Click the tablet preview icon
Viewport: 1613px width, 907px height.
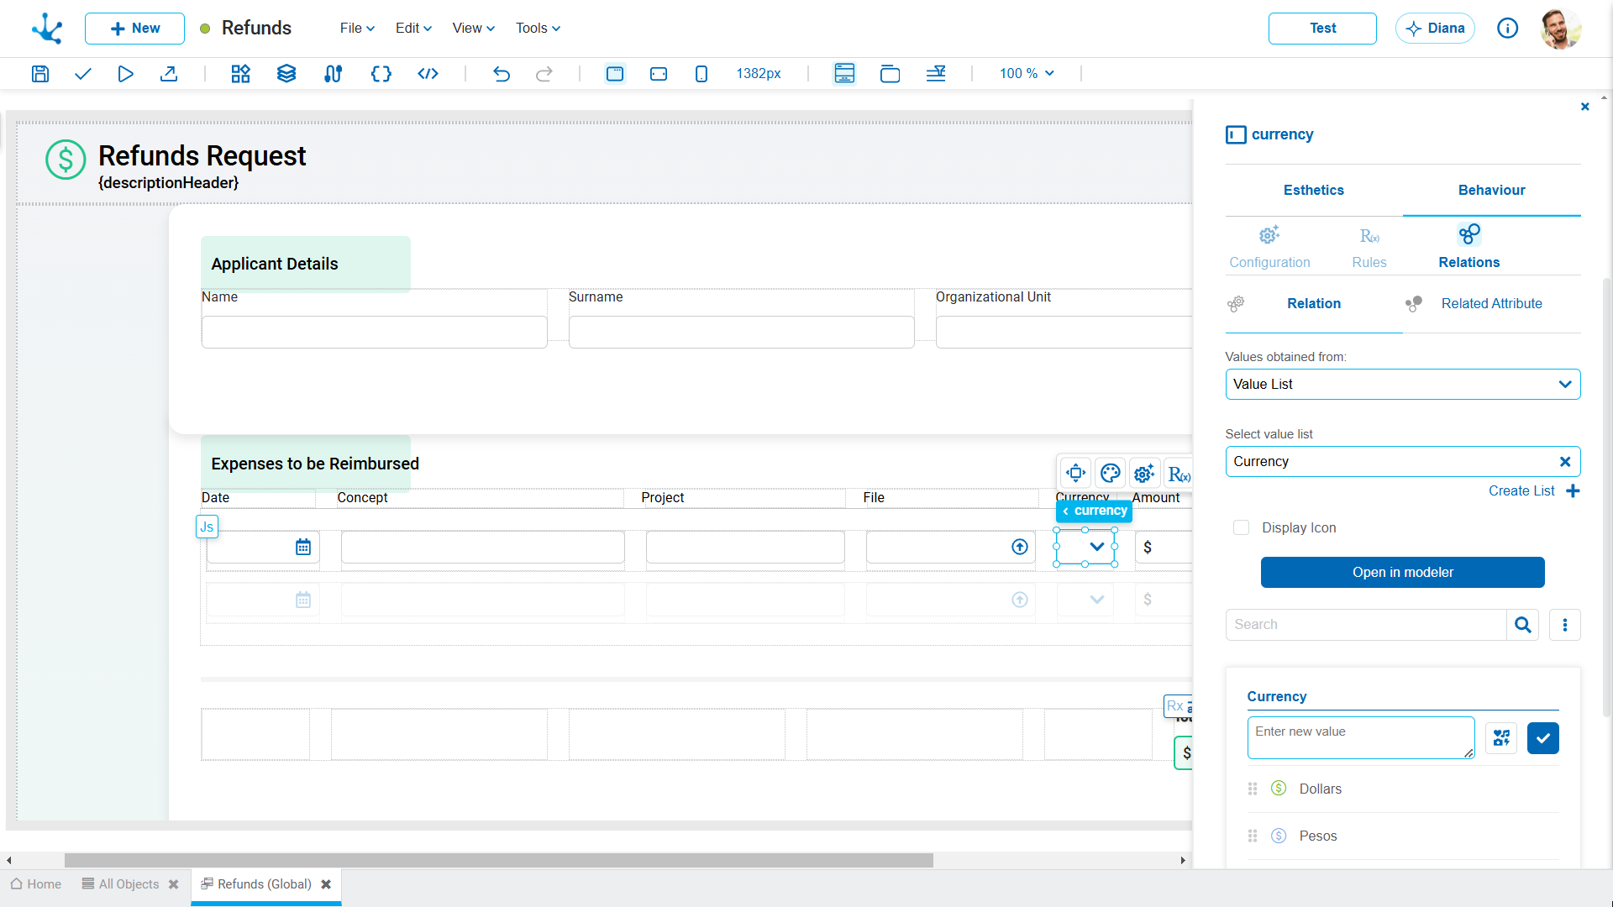click(x=659, y=74)
